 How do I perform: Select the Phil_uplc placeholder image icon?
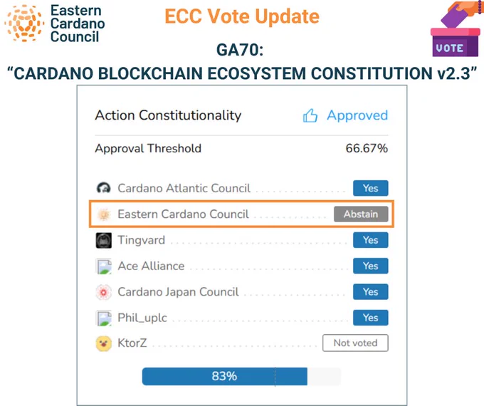(x=104, y=318)
